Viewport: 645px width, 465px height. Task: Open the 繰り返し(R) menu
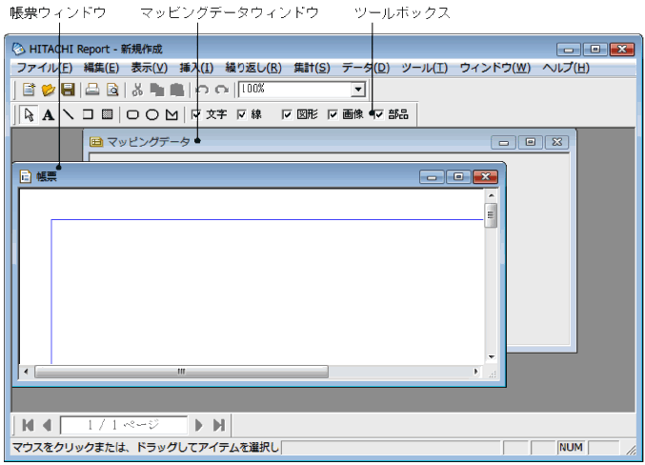pos(253,68)
